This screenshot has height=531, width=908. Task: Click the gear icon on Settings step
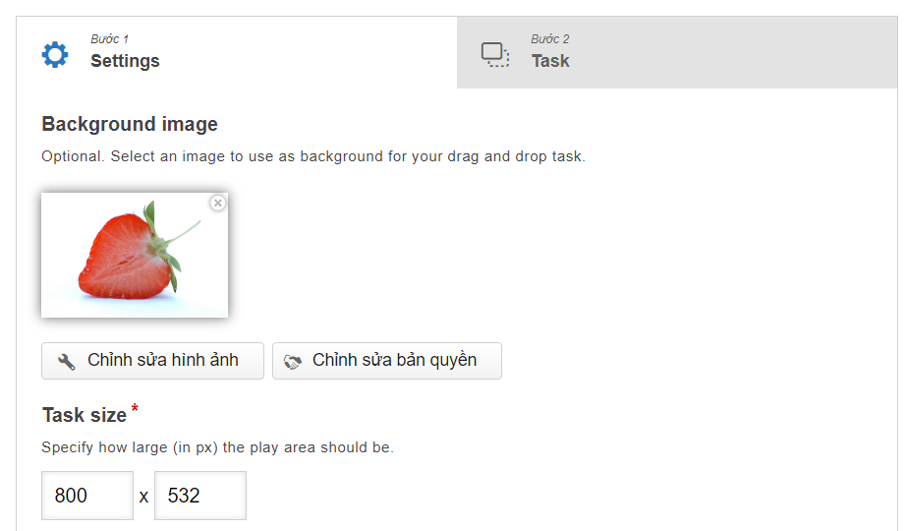pyautogui.click(x=55, y=54)
